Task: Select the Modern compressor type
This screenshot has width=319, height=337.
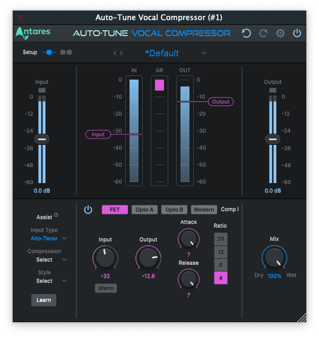Action: [x=204, y=210]
